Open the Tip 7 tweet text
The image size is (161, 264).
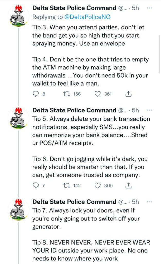(86, 219)
